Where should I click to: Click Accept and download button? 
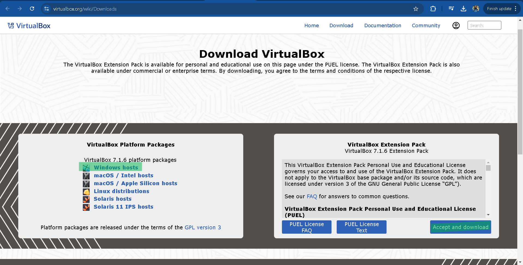(461, 227)
